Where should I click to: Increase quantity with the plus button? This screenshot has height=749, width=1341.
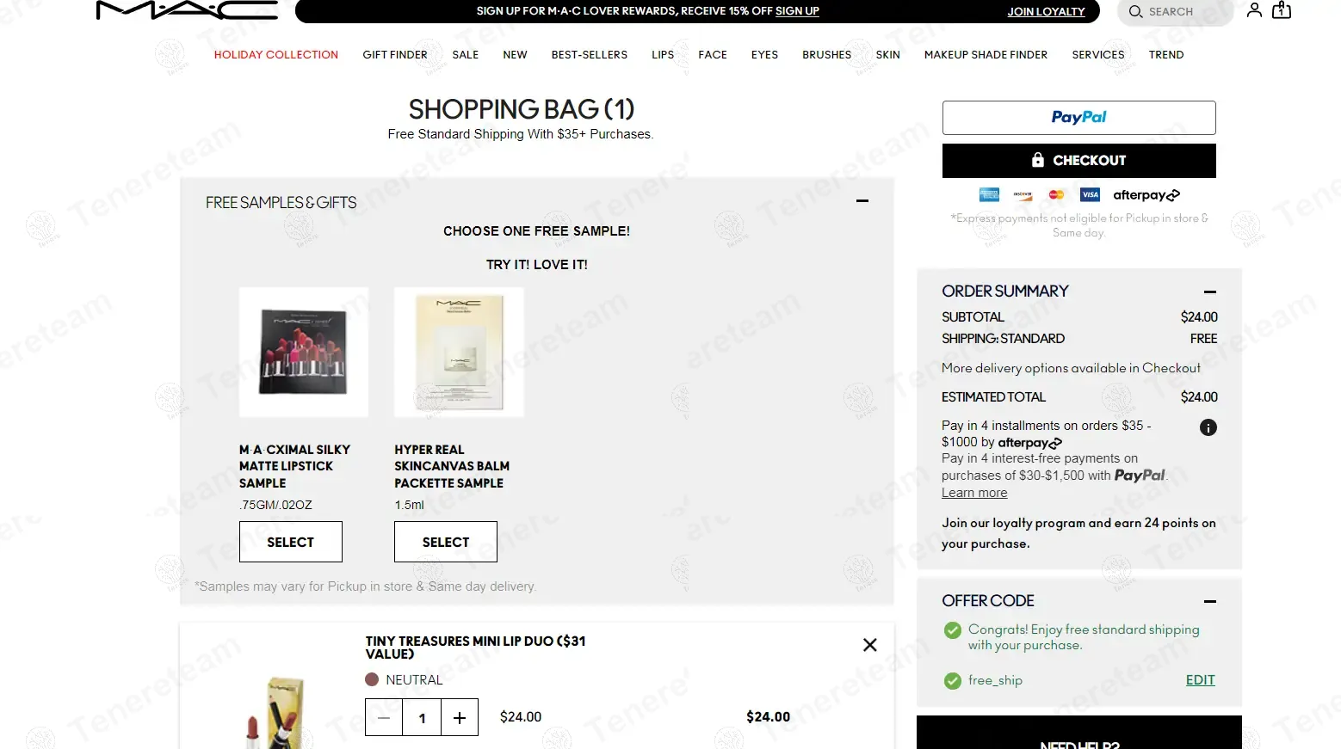[x=460, y=717]
